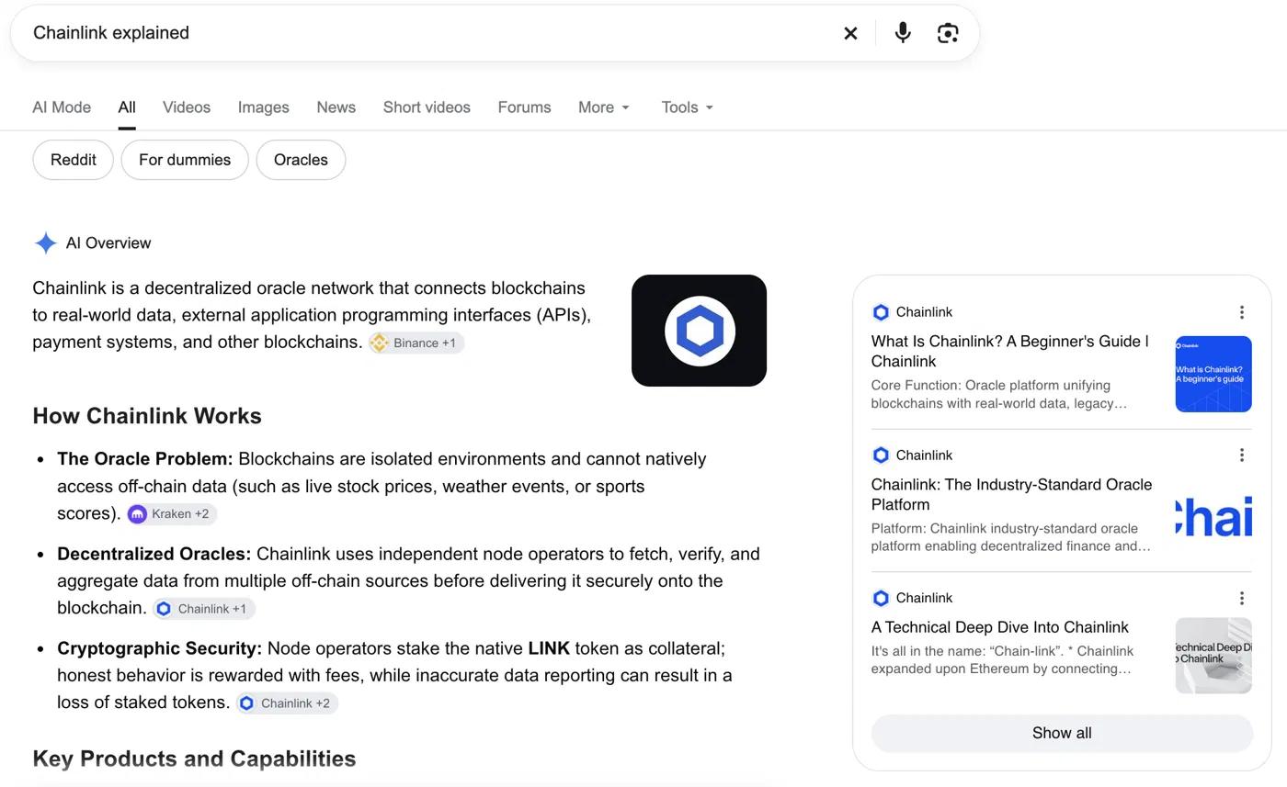The image size is (1287, 787).
Task: Click the Technical Deep Dive thumbnail image
Action: coord(1213,656)
